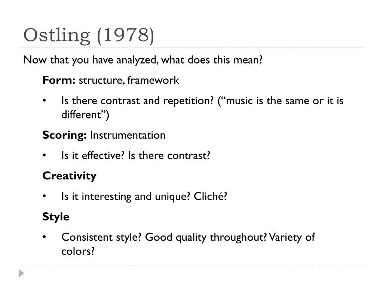Click the word 'Instrumentation'
The height and width of the screenshot is (287, 383).
pyautogui.click(x=128, y=135)
